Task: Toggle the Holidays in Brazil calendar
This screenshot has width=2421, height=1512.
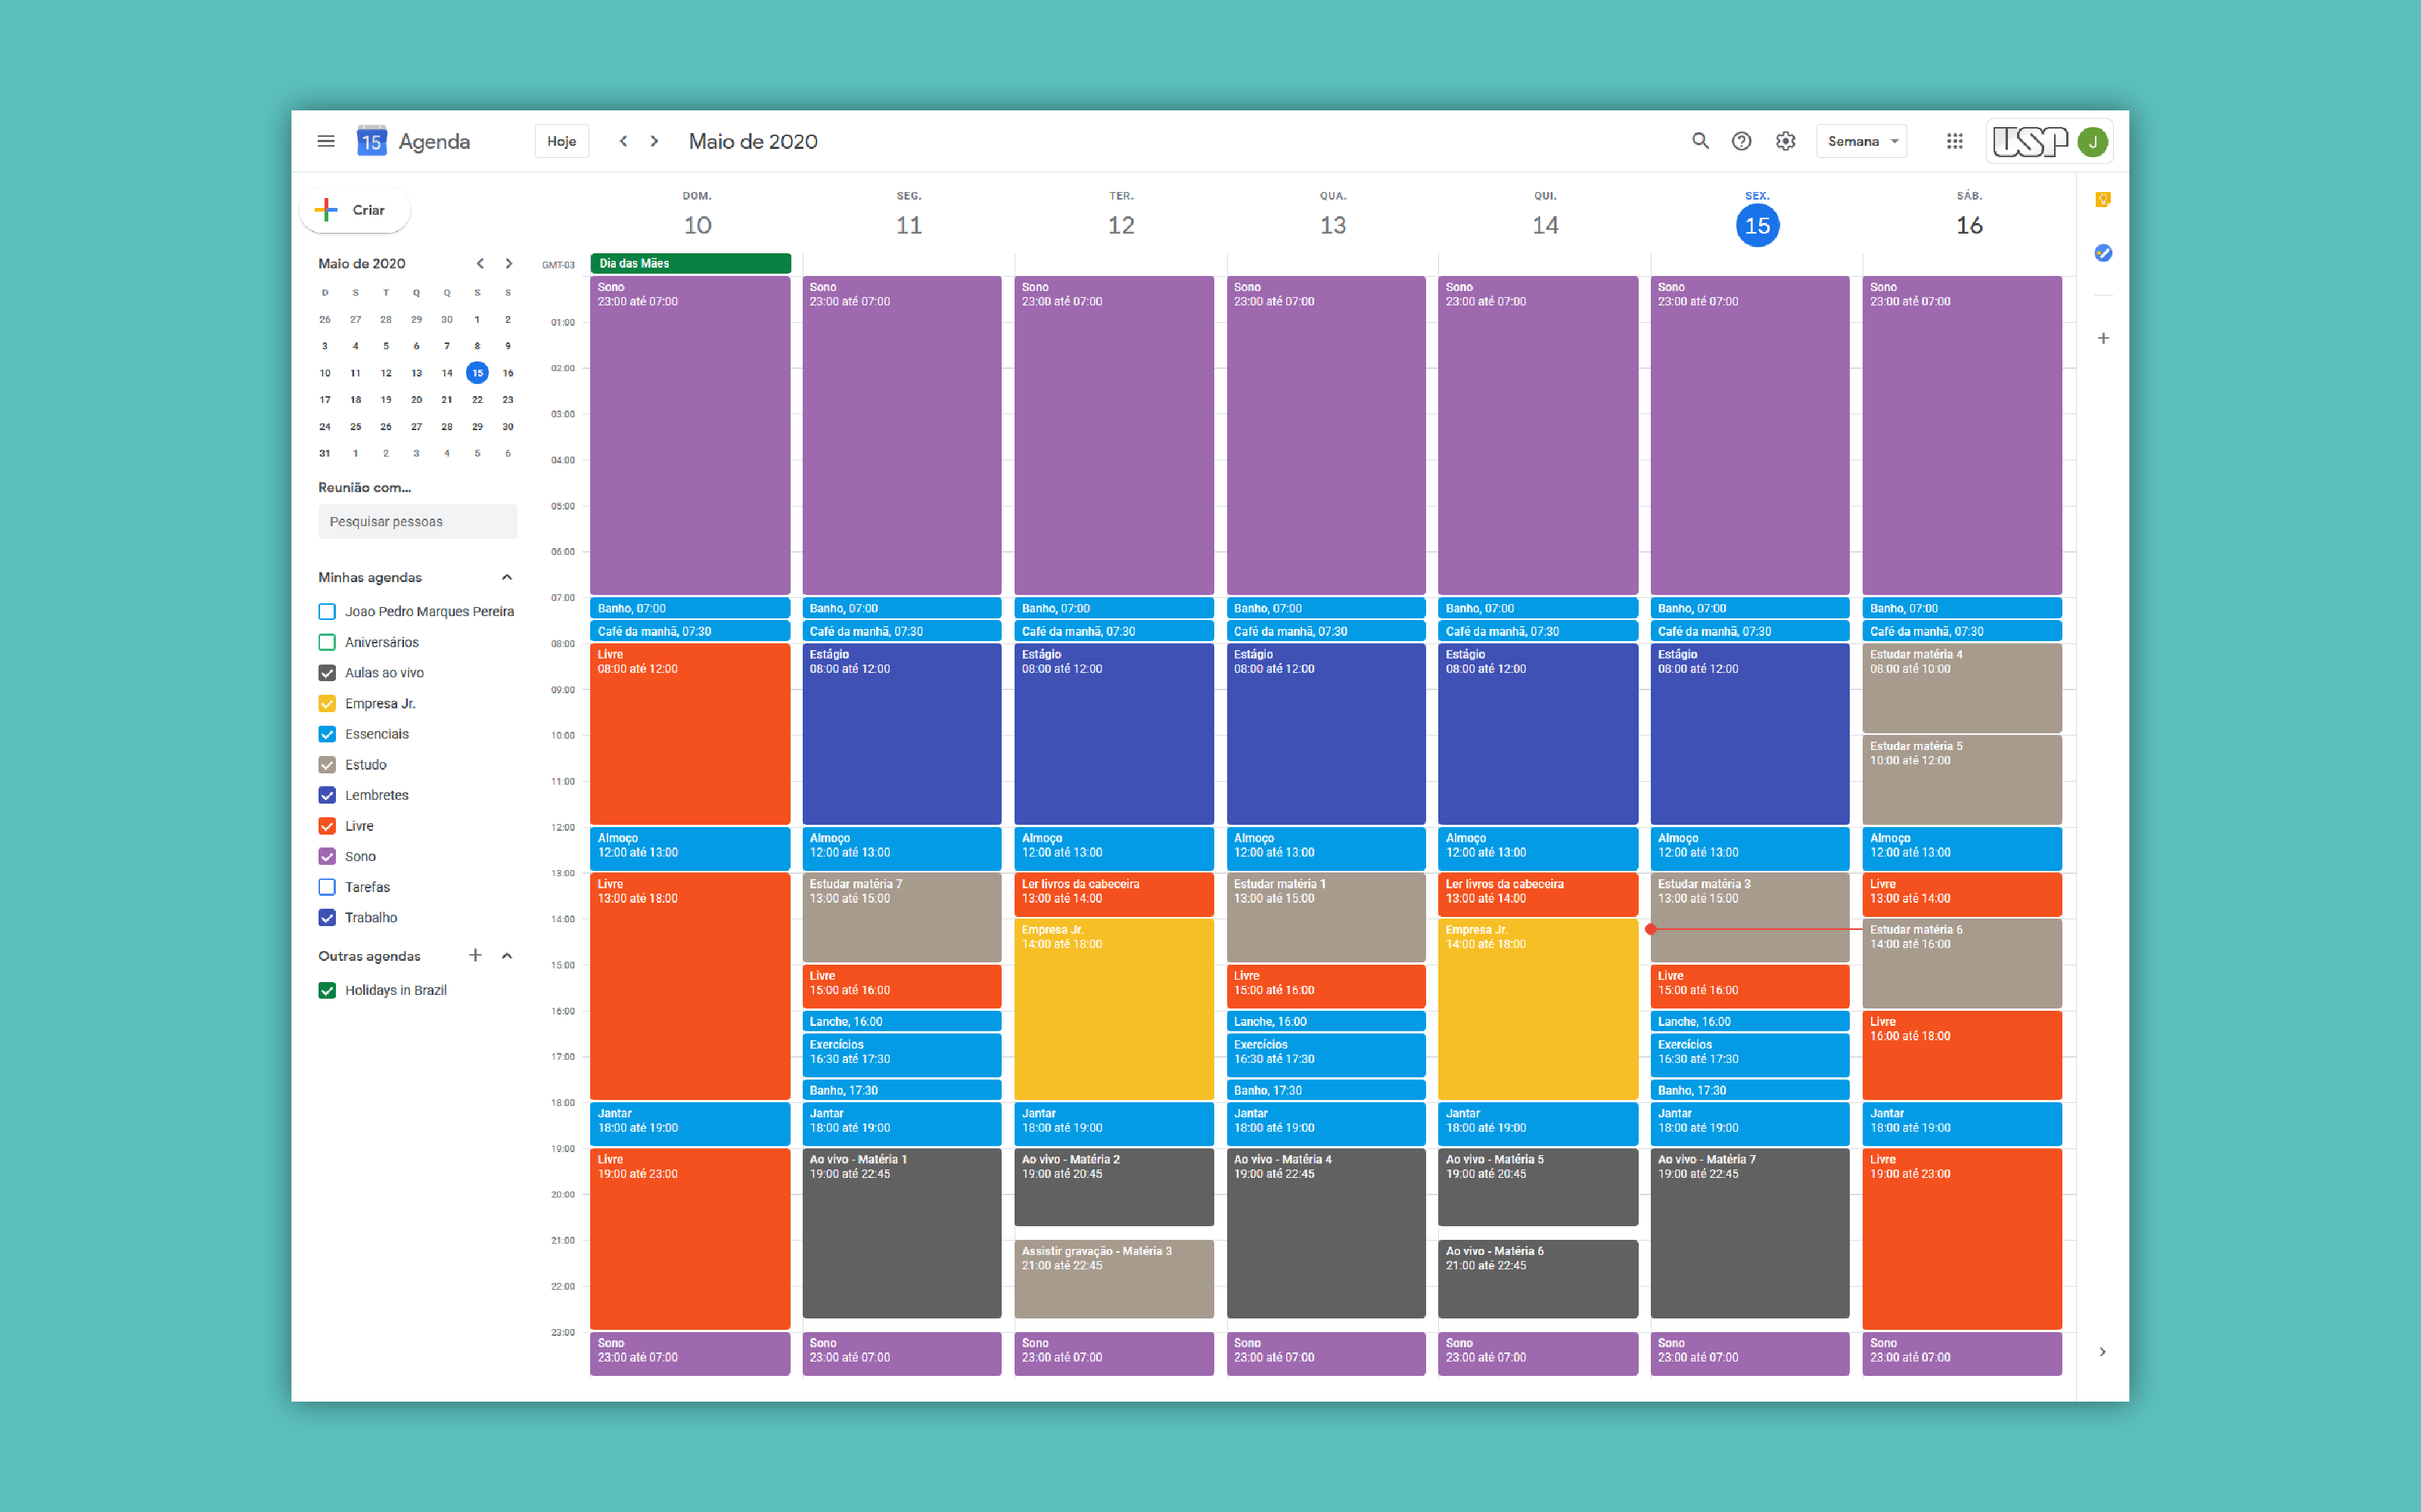Action: tap(327, 990)
